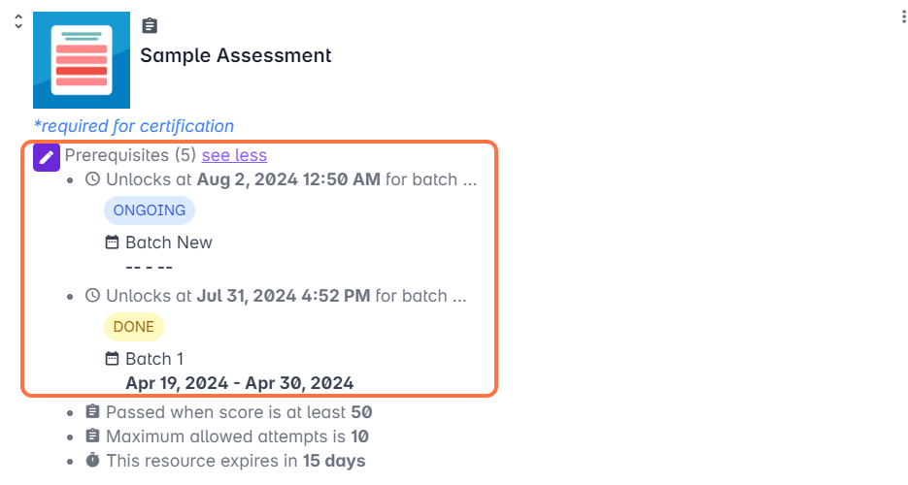
Task: Collapse prerequisites with see less link
Action: pyautogui.click(x=234, y=155)
